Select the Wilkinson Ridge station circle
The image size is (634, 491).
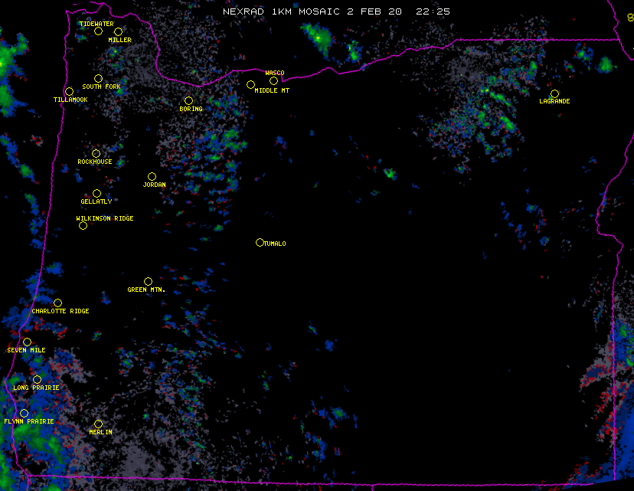coord(83,226)
